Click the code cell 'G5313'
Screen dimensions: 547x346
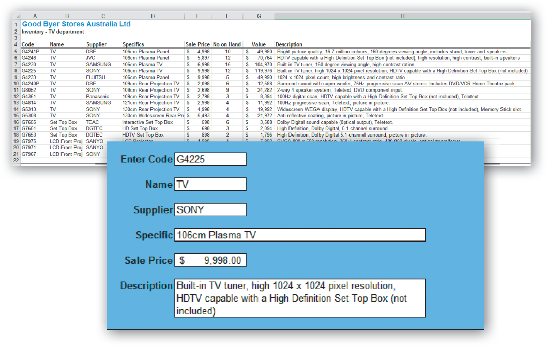click(35, 109)
